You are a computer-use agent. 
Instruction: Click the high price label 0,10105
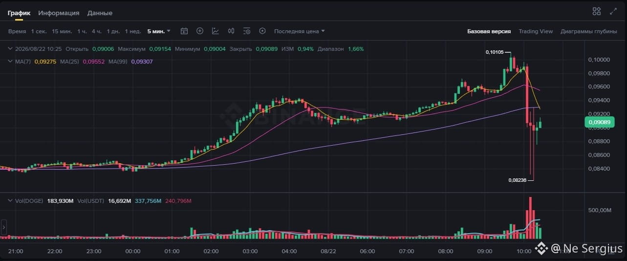495,52
